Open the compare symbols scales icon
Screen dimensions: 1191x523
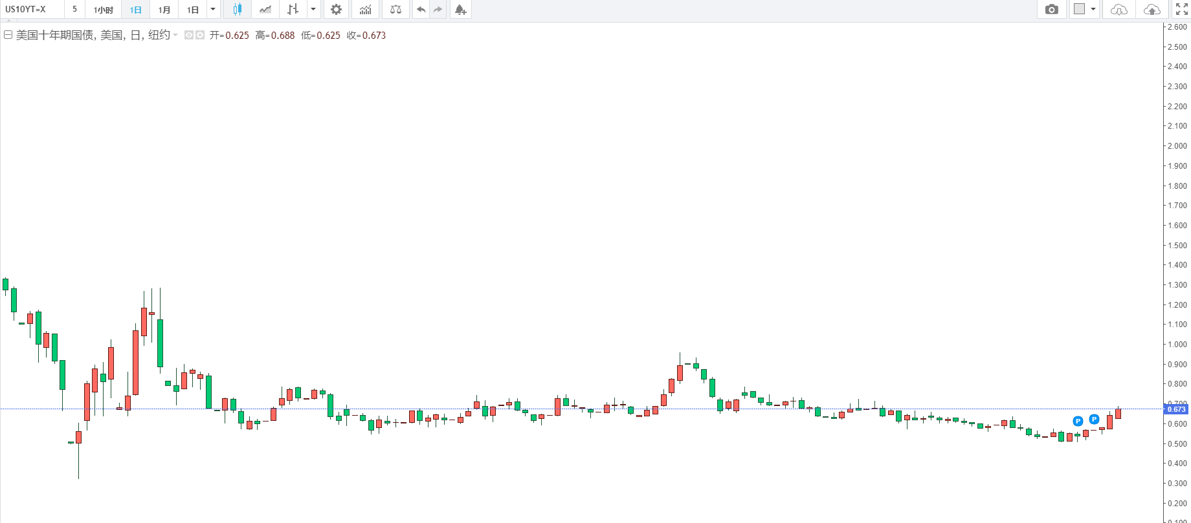(395, 10)
